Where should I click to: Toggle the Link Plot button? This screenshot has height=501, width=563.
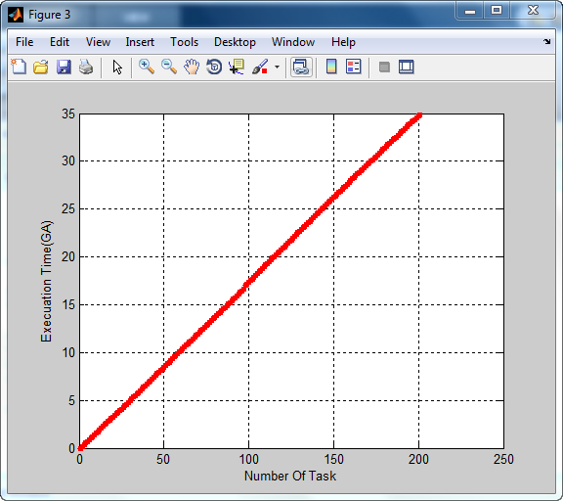click(x=301, y=67)
